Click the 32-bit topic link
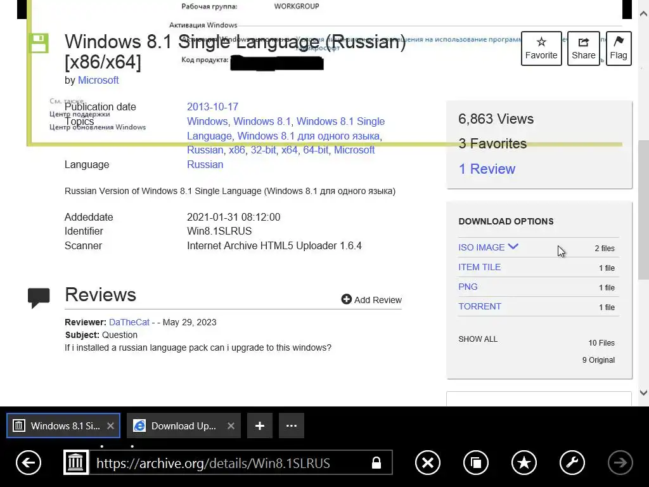This screenshot has width=649, height=487. 263,150
